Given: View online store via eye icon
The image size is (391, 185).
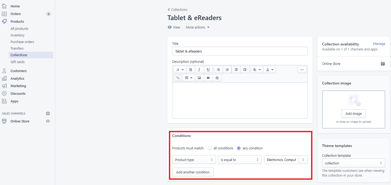Looking at the screenshot, I should [x=48, y=121].
